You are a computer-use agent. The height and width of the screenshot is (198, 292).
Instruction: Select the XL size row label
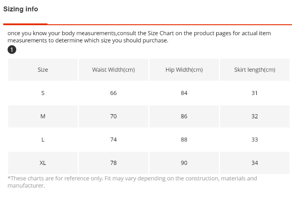(43, 163)
